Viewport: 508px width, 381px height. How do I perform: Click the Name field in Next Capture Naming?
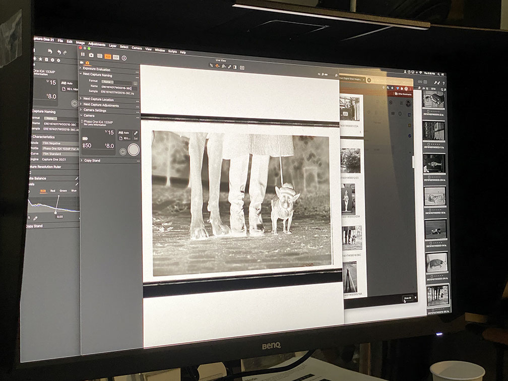click(118, 88)
